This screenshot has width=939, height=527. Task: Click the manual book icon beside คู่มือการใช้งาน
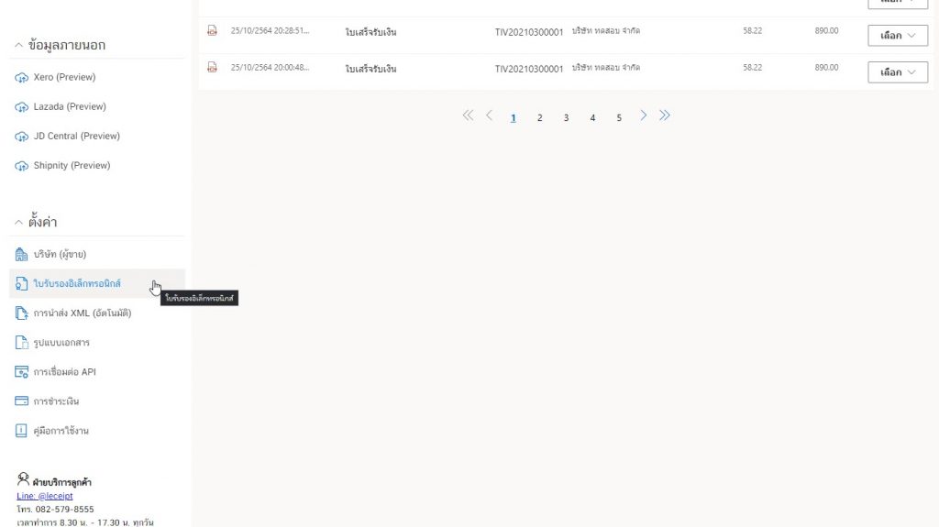21,431
